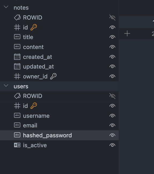The height and width of the screenshot is (174, 154).
Task: Hide the email column in users
Action: click(112, 125)
